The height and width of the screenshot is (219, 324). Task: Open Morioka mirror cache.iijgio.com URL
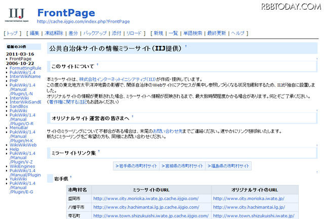click(x=146, y=199)
